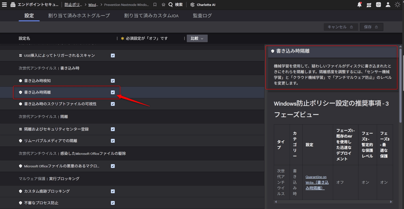Image resolution: width=404 pixels, height=209 pixels.
Task: Click the shield icon beside リムーバブルメディアでの隔離
Action: pyautogui.click(x=20, y=141)
